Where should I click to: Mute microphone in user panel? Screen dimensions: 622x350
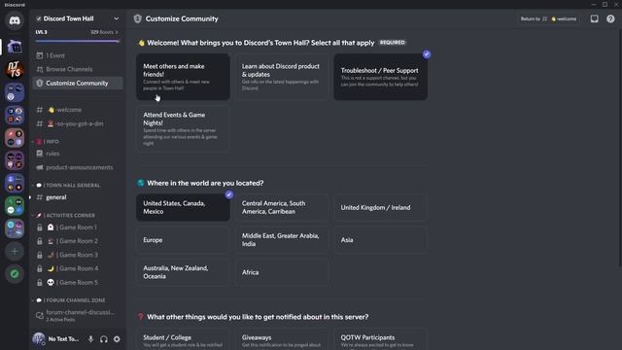[x=90, y=339]
